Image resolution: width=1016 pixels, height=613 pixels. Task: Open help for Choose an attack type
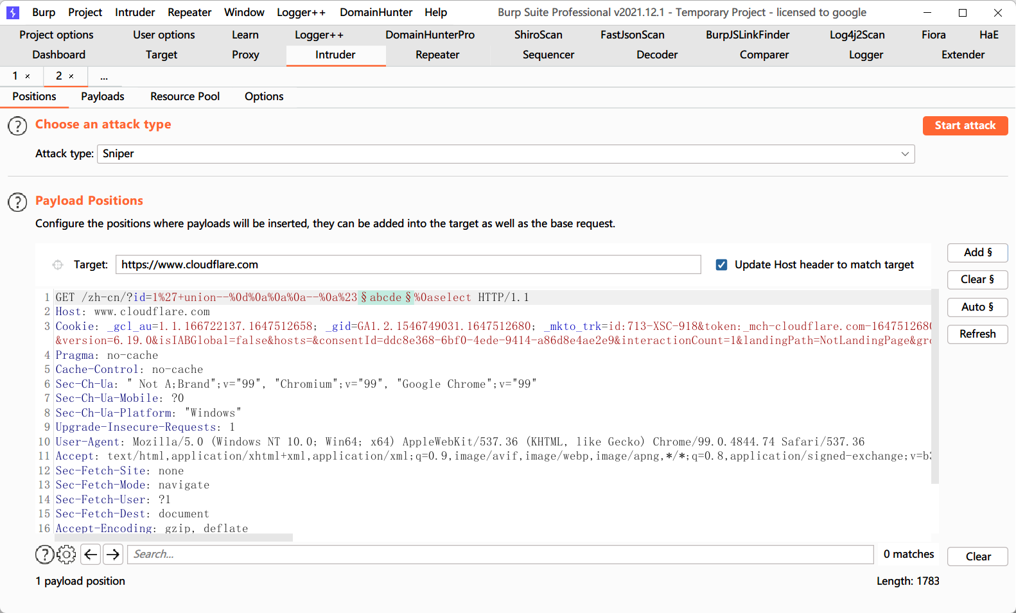[x=17, y=126]
